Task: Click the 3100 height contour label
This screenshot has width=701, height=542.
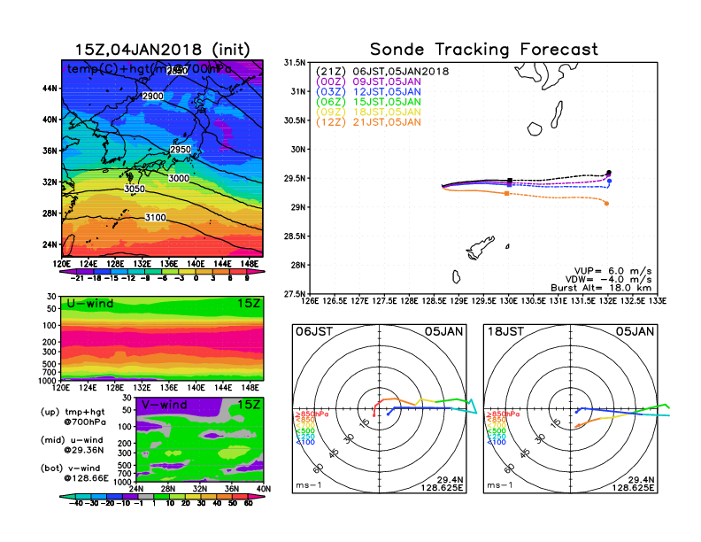Action: pyautogui.click(x=155, y=217)
